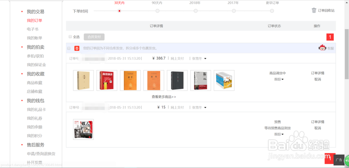The image size is (349, 168).
Task: Open the 老子 orange book thumbnail
Action: (x=131, y=80)
